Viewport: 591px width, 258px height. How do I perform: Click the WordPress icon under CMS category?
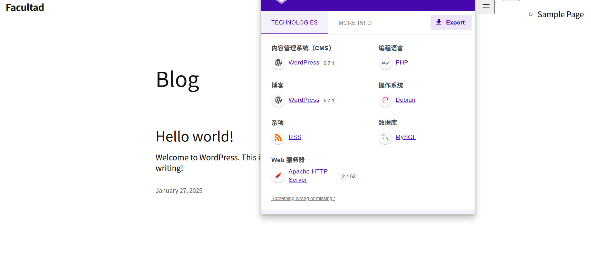(278, 63)
